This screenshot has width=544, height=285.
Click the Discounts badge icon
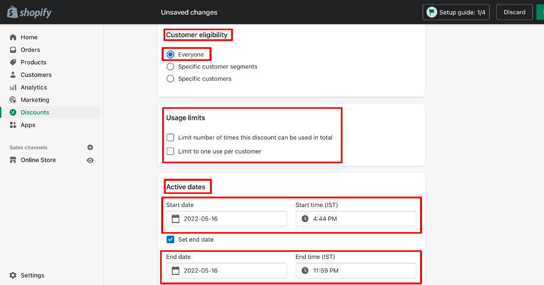click(x=13, y=112)
